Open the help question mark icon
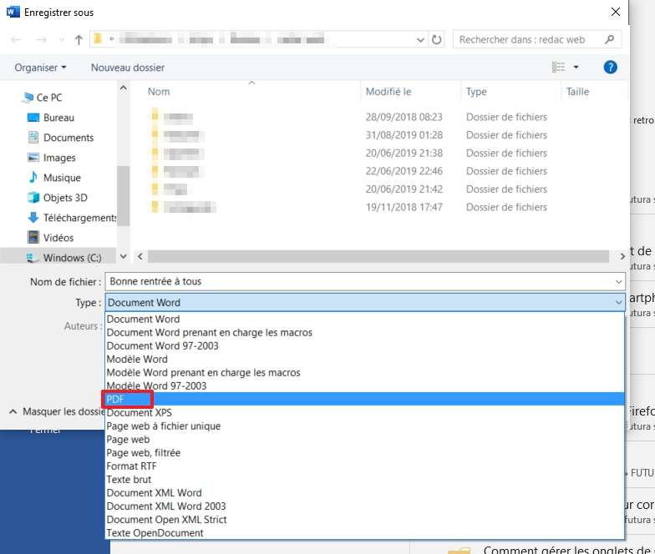Image resolution: width=655 pixels, height=554 pixels. [610, 67]
